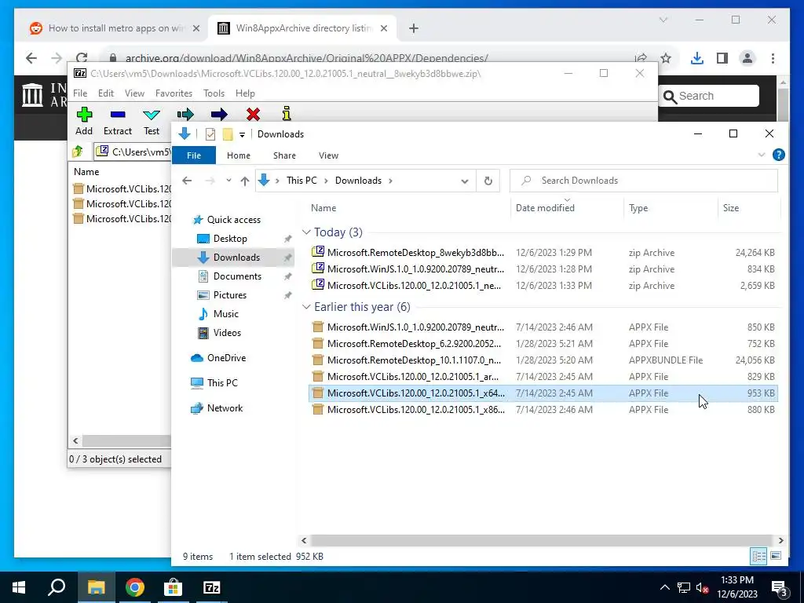The image size is (804, 603).
Task: Open the Explorer Help question mark
Action: pyautogui.click(x=778, y=155)
